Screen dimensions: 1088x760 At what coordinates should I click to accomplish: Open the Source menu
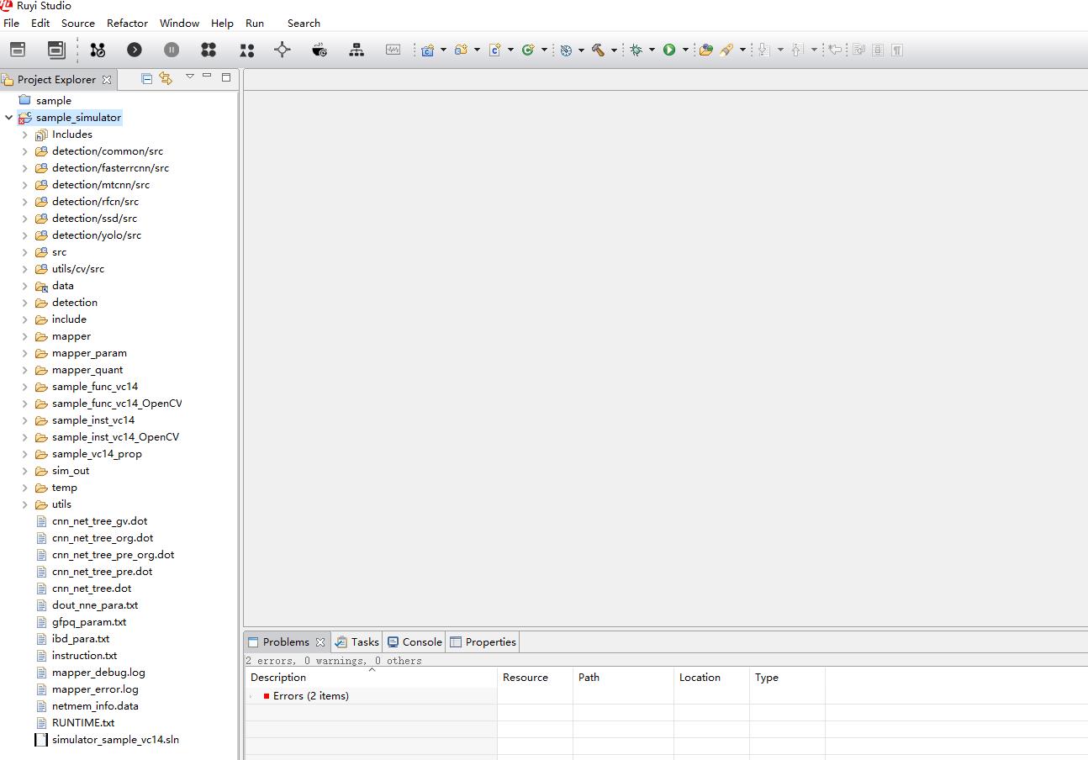[78, 23]
